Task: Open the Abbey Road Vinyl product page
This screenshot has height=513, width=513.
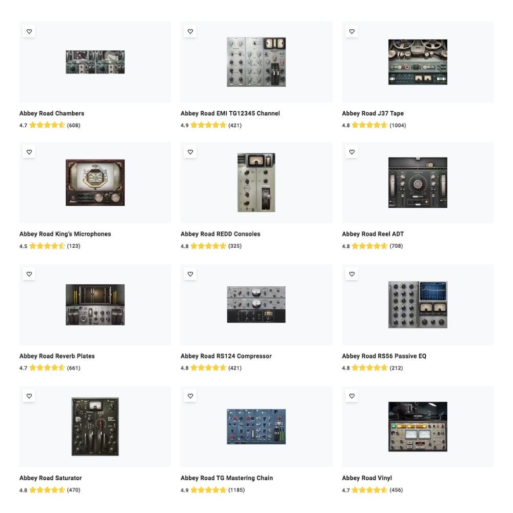Action: click(367, 478)
